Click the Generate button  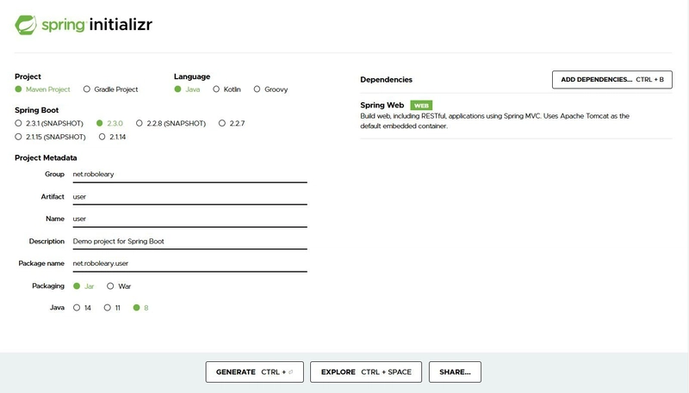point(254,372)
